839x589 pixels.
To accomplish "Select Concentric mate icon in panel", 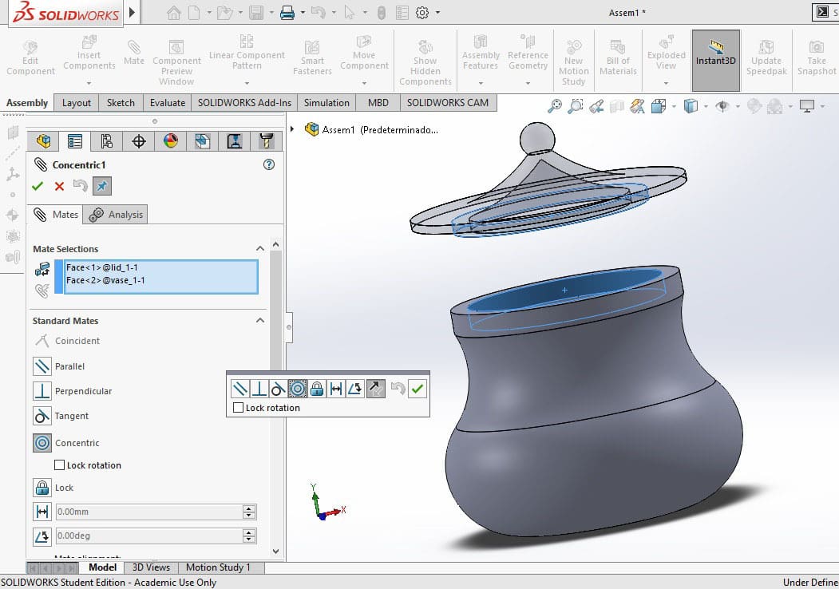I will [x=42, y=443].
